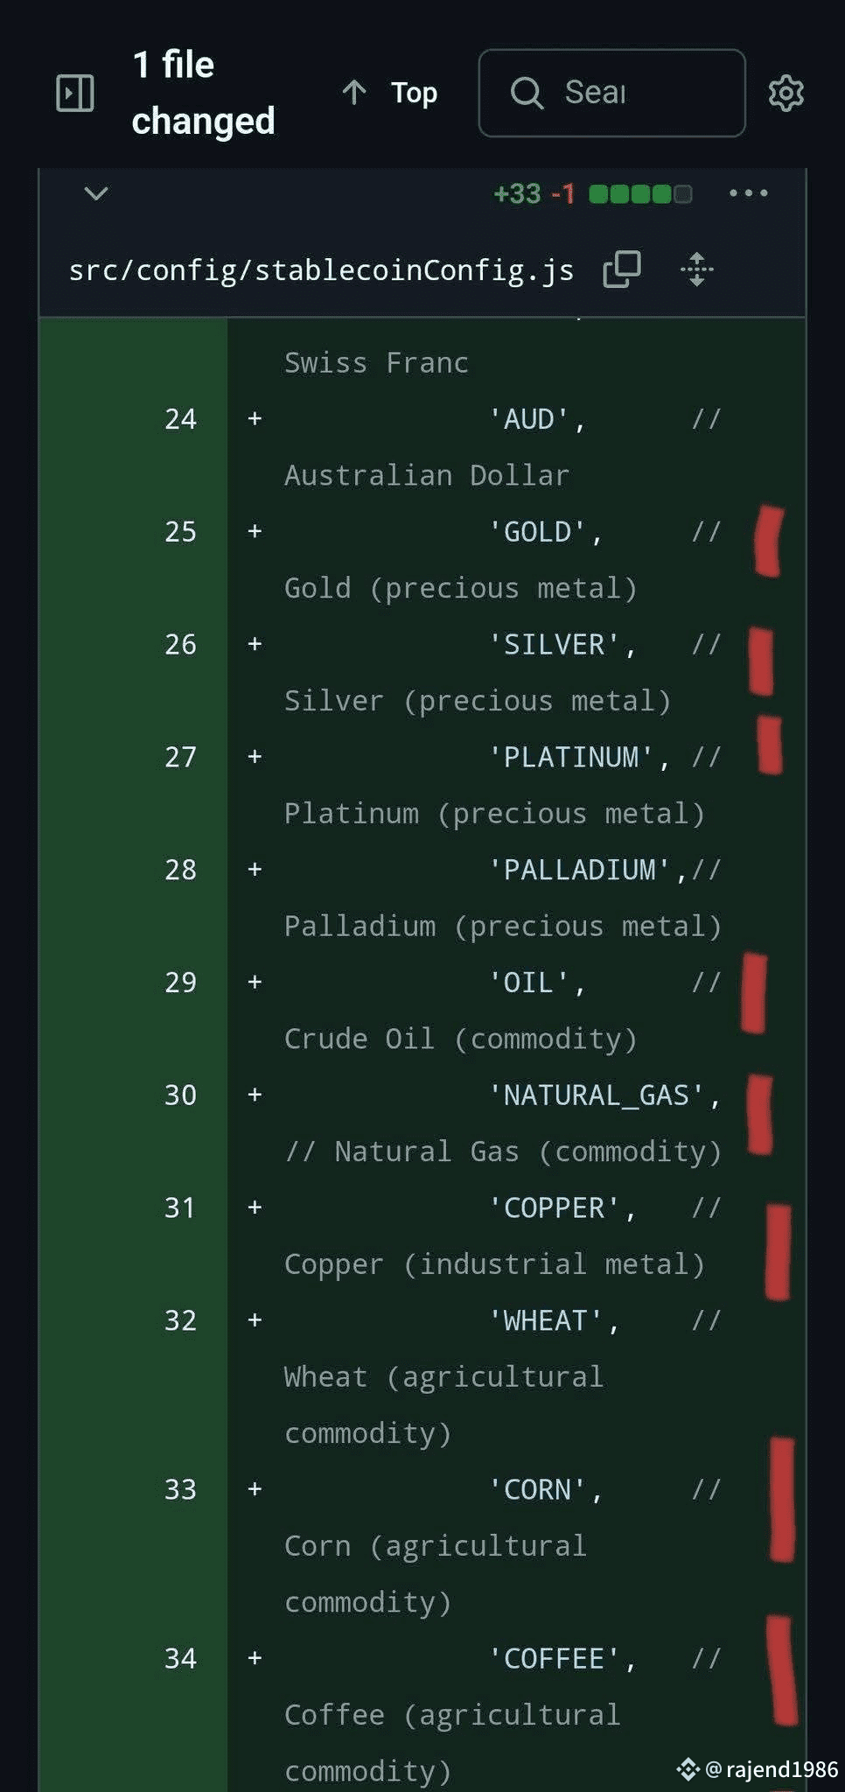Click line number 24 in the diff
This screenshot has height=1792, width=845.
click(180, 419)
